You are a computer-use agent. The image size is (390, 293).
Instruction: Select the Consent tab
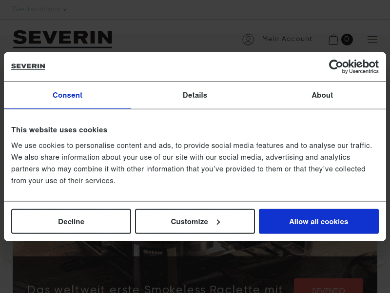[x=67, y=95]
